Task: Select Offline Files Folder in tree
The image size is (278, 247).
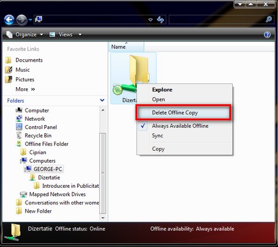Action: tap(46, 144)
